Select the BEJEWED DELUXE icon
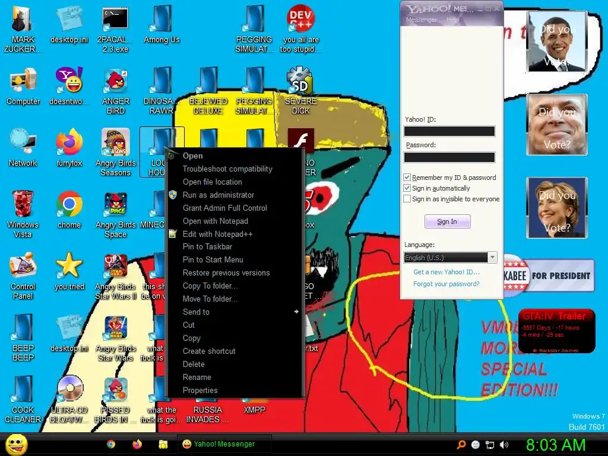This screenshot has width=608, height=456. [208, 91]
